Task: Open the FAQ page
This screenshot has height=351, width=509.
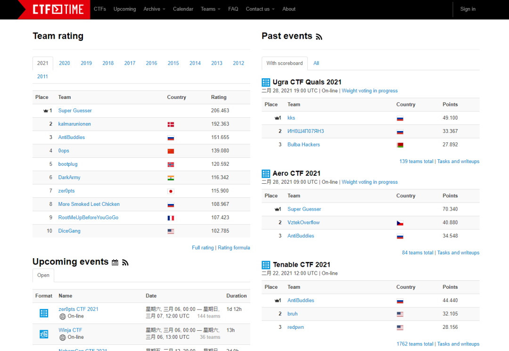Action: (233, 9)
